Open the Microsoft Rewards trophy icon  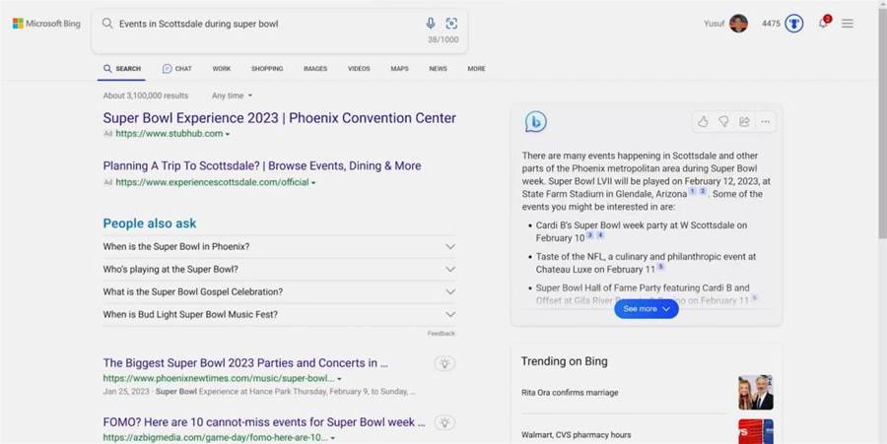(794, 24)
